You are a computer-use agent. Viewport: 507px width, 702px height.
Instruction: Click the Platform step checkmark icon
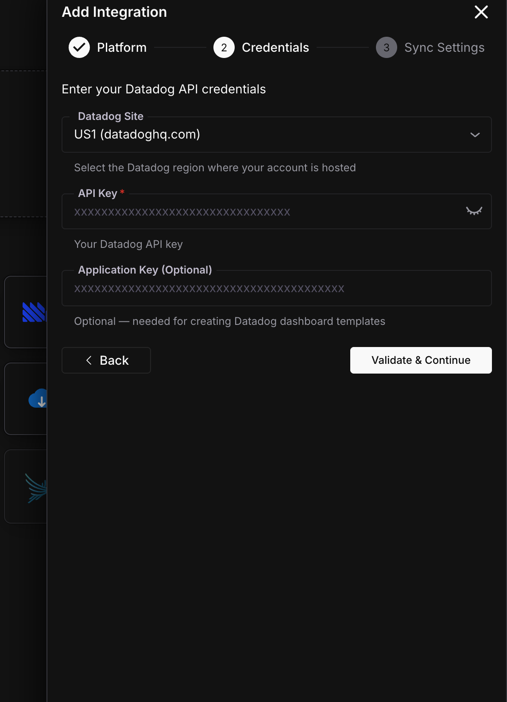click(79, 47)
